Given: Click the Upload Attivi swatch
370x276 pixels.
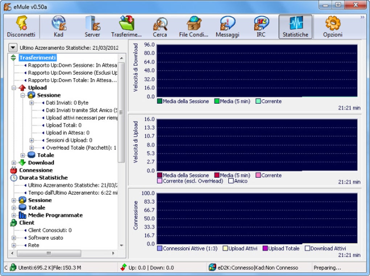Looking at the screenshot, I should point(225,248).
